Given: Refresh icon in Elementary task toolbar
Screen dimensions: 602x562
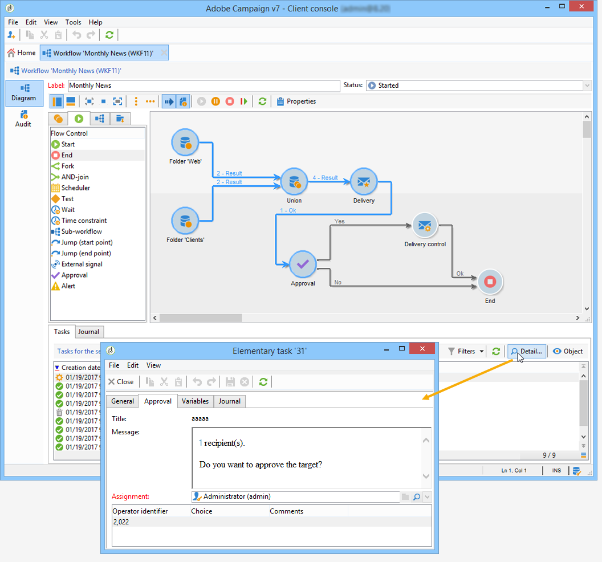Looking at the screenshot, I should pos(263,381).
